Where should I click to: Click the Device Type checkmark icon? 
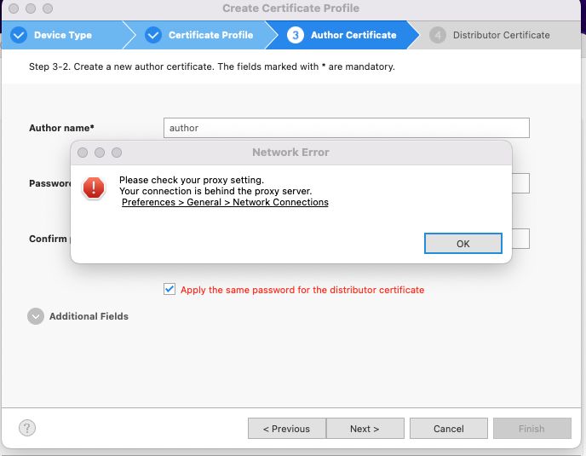(19, 35)
